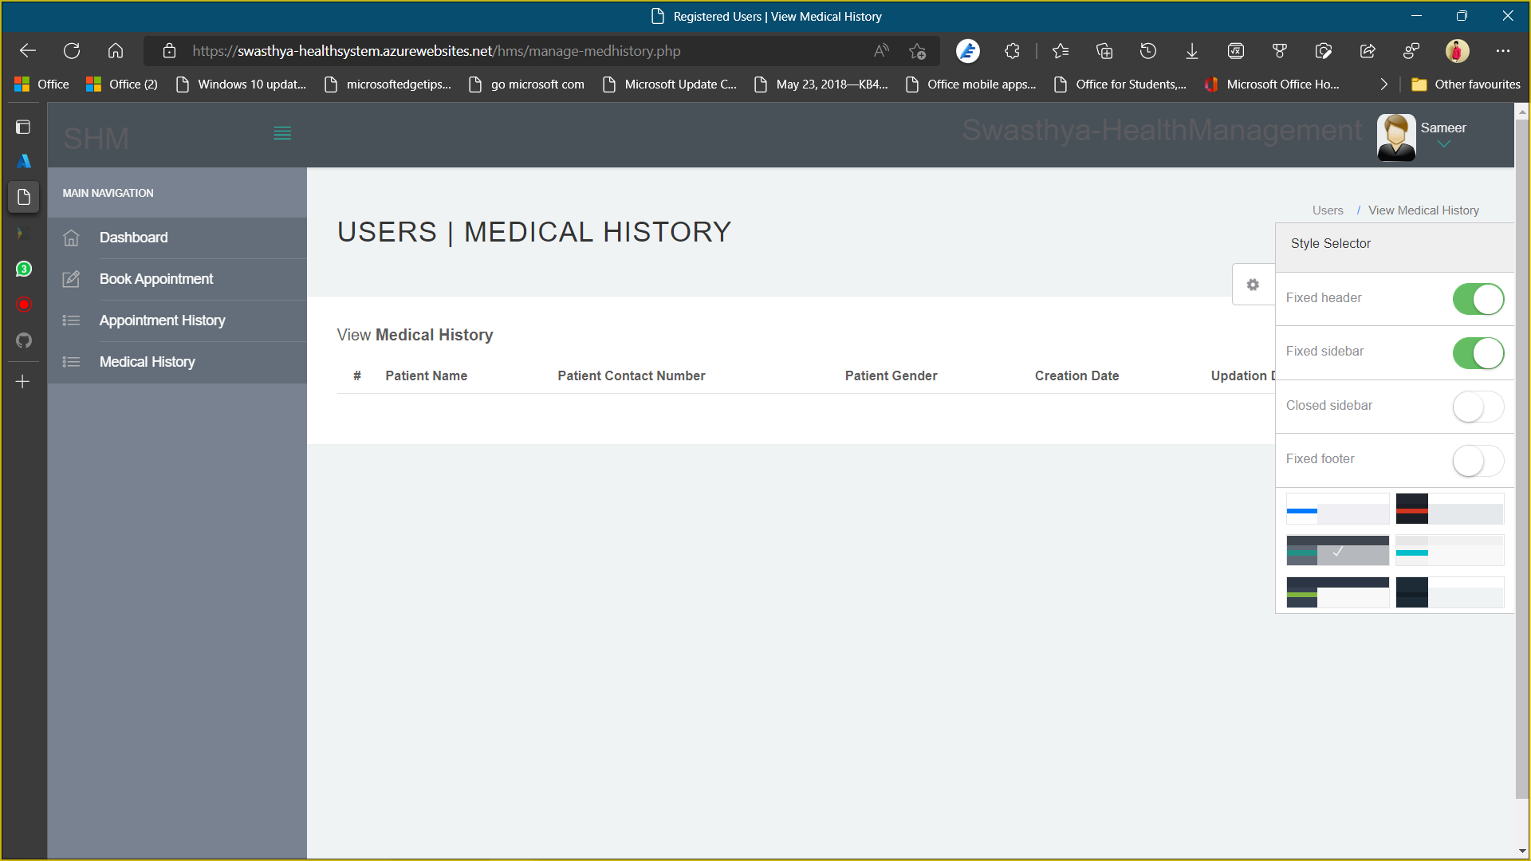Open the Favorites list icon
Viewport: 1531px width, 861px height.
pyautogui.click(x=1060, y=51)
